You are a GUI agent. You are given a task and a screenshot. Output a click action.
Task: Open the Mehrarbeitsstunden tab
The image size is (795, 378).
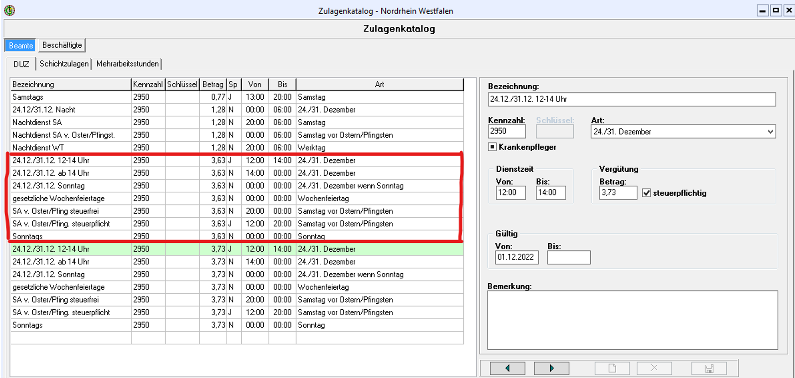[x=128, y=64]
